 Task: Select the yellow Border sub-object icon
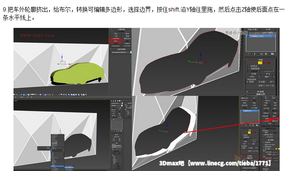[x=260, y=63]
